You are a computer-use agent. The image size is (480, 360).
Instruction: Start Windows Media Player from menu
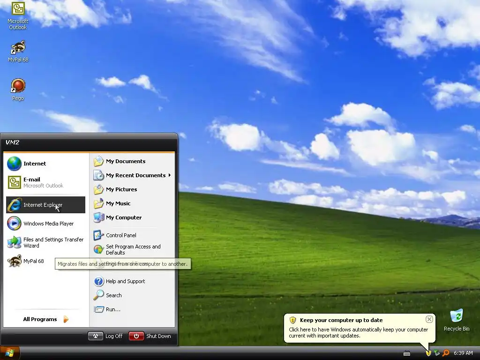coord(45,224)
